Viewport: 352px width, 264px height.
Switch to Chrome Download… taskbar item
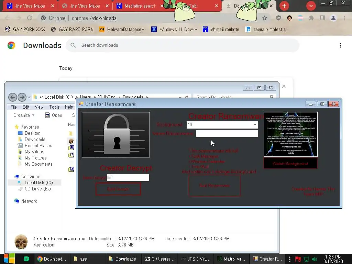[x=52, y=259]
